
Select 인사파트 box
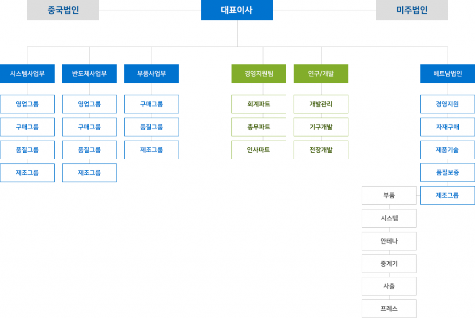pyautogui.click(x=259, y=150)
